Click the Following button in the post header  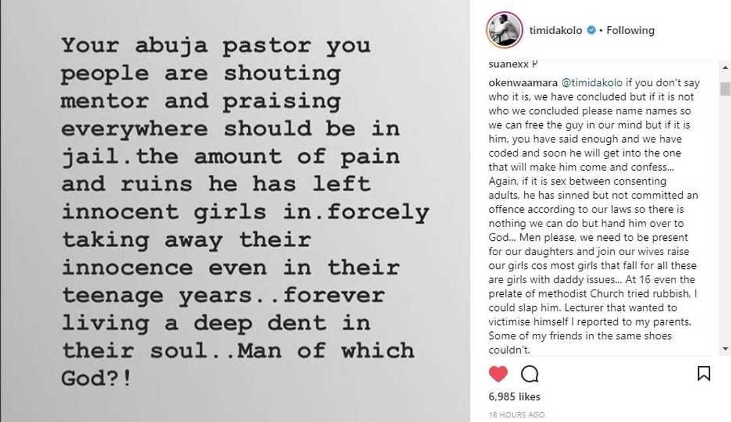click(630, 29)
